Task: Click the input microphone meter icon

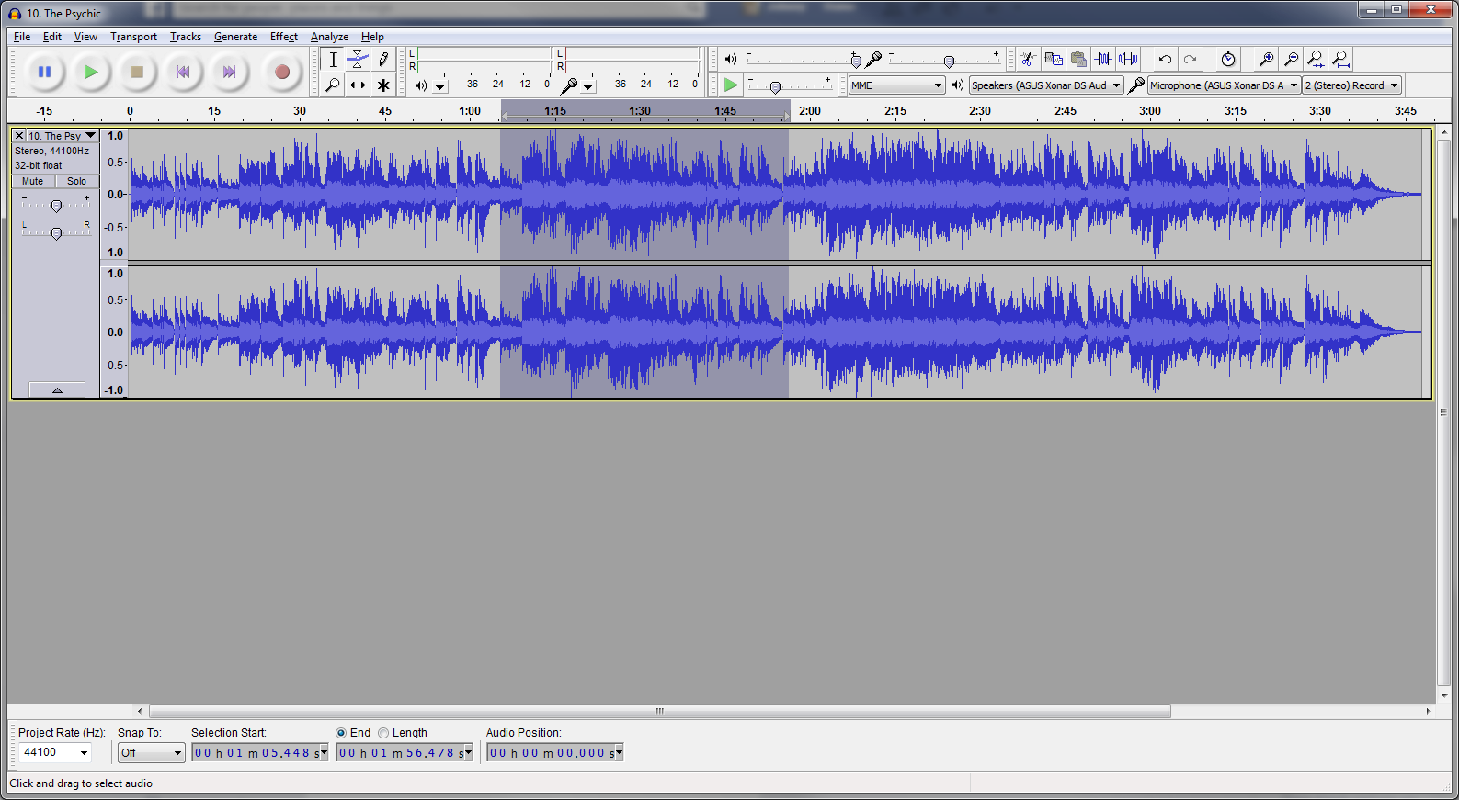Action: tap(569, 85)
